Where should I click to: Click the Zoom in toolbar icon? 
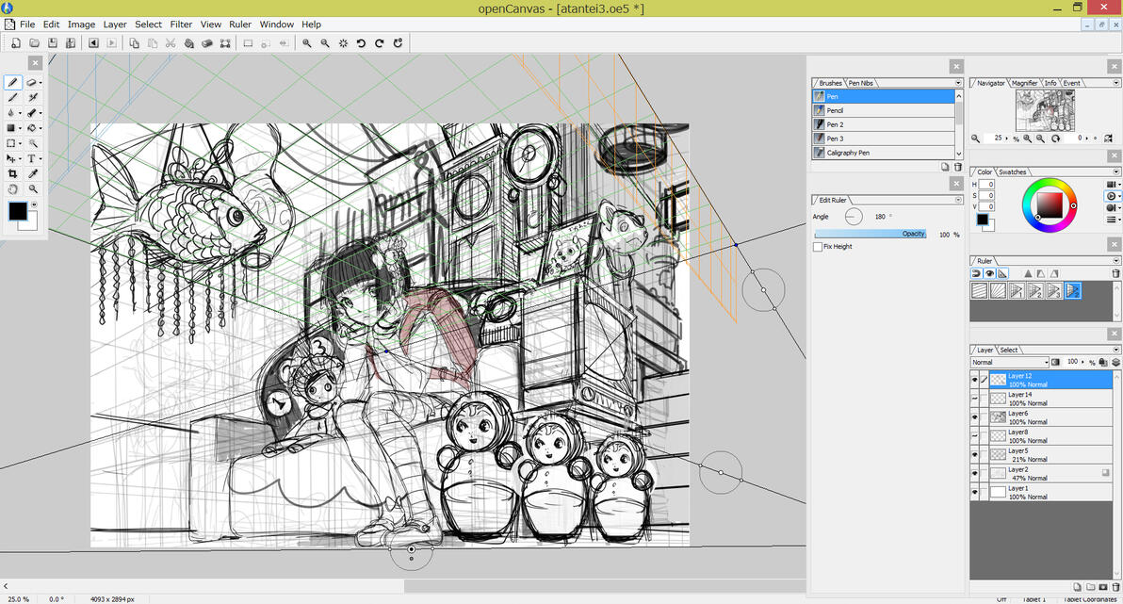pos(307,43)
